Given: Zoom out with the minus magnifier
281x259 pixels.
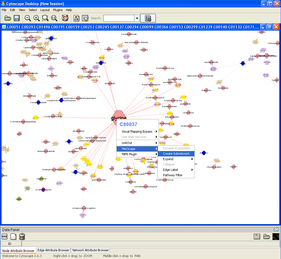Looking at the screenshot, I should pos(28,18).
